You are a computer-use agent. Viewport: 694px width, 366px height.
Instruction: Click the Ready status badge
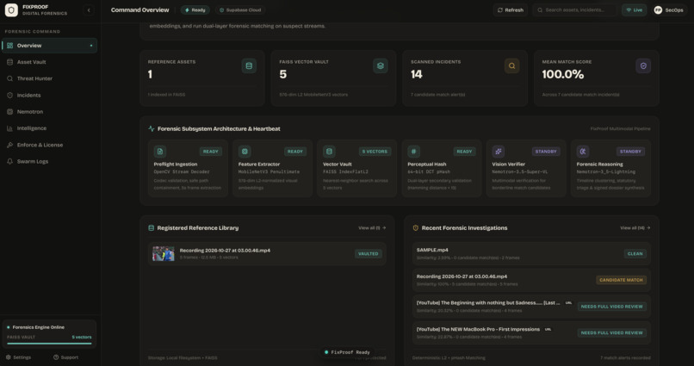(195, 9)
